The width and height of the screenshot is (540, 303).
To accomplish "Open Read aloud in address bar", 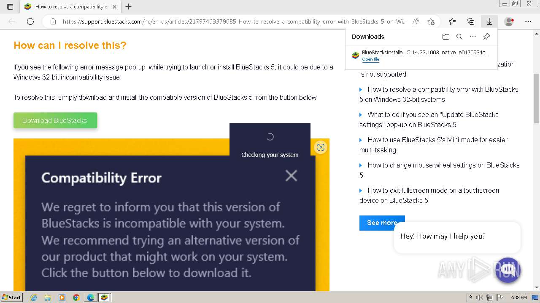I will (416, 21).
